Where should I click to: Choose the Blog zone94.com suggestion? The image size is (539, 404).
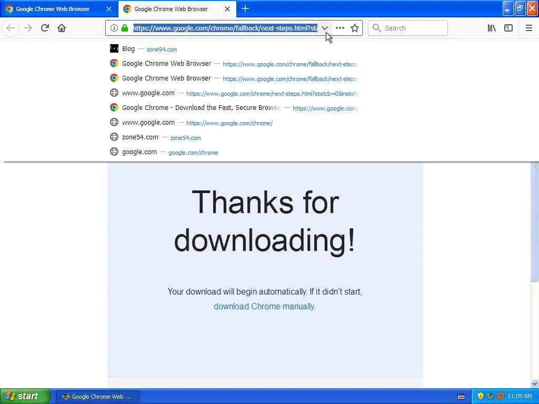pos(233,49)
